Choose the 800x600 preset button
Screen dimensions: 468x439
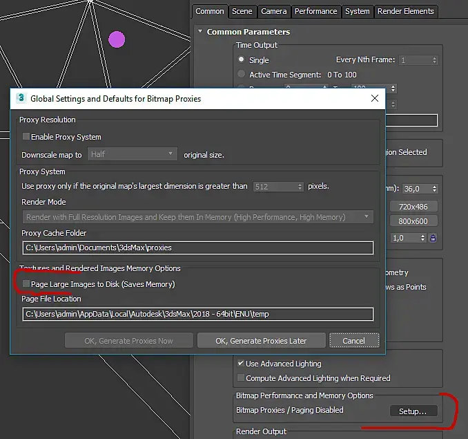click(413, 221)
